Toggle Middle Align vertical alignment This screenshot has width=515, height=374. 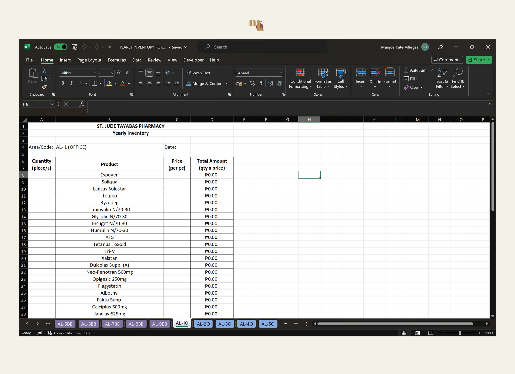[149, 73]
